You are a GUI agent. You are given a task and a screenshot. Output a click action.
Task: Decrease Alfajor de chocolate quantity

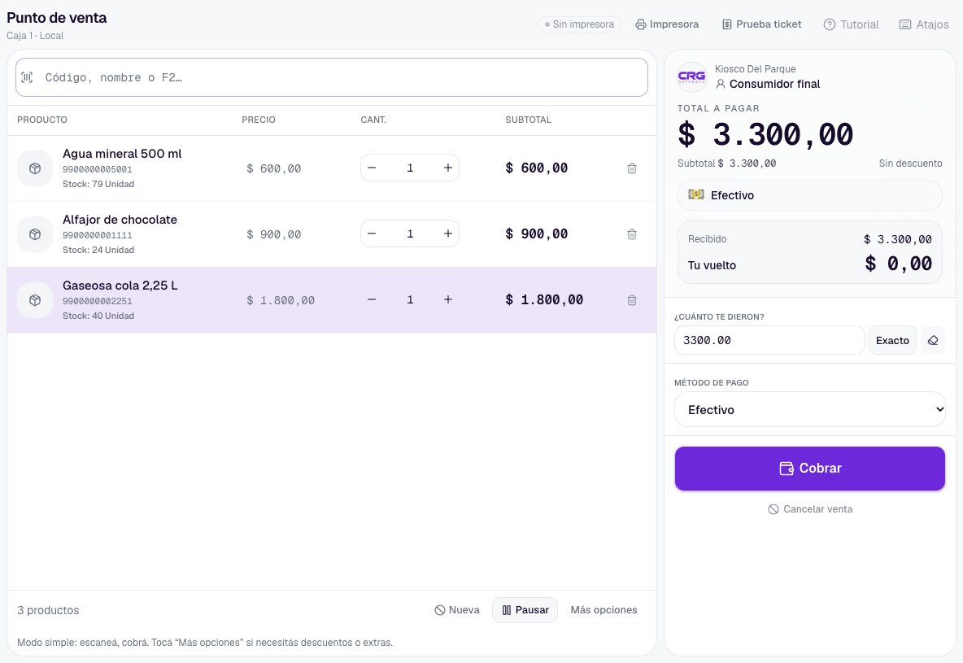(372, 233)
